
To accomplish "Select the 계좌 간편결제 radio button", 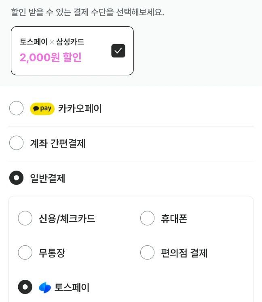I will 17,143.
